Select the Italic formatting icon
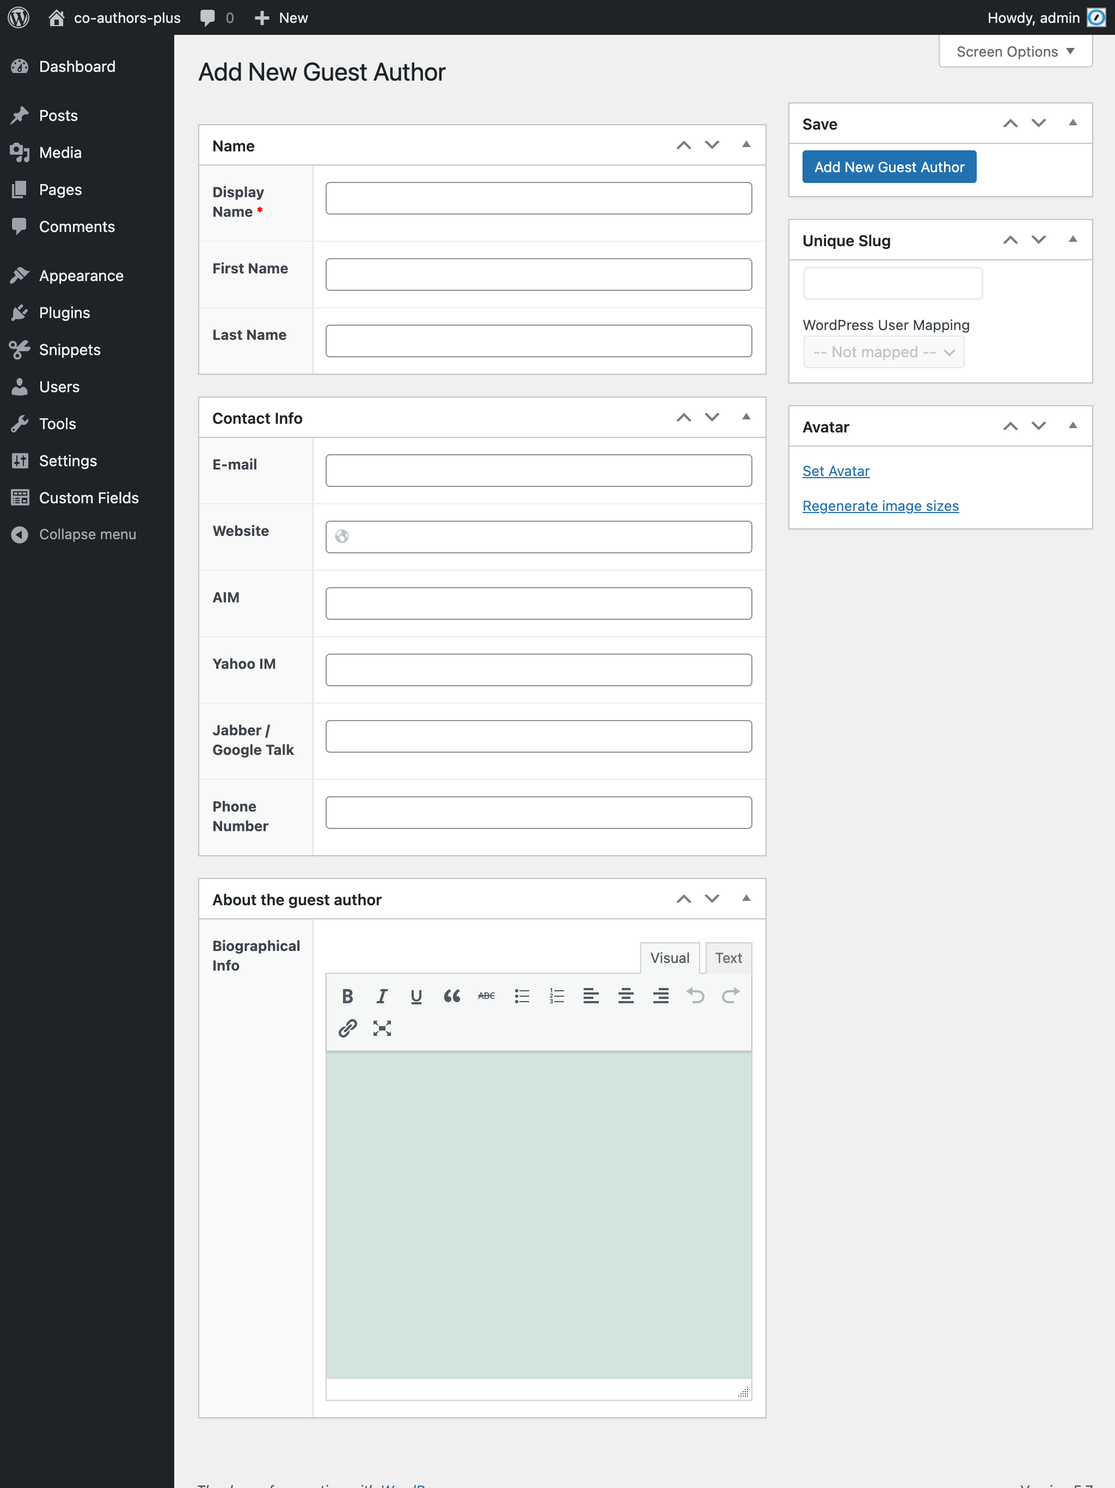Image resolution: width=1115 pixels, height=1488 pixels. [382, 996]
